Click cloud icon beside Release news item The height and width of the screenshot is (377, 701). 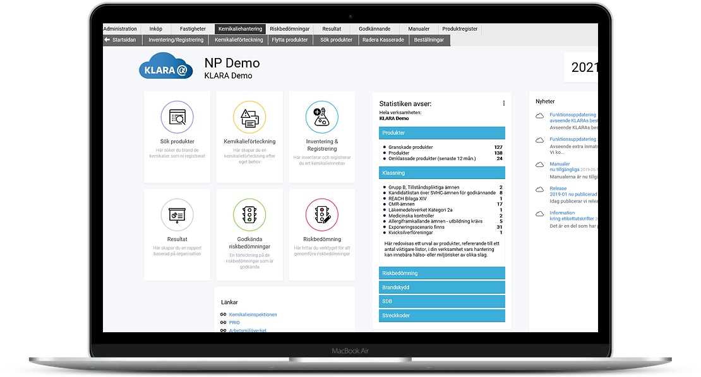(539, 190)
